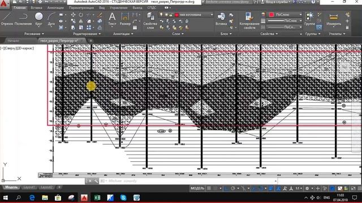Close the command line with X

click(x=90, y=181)
